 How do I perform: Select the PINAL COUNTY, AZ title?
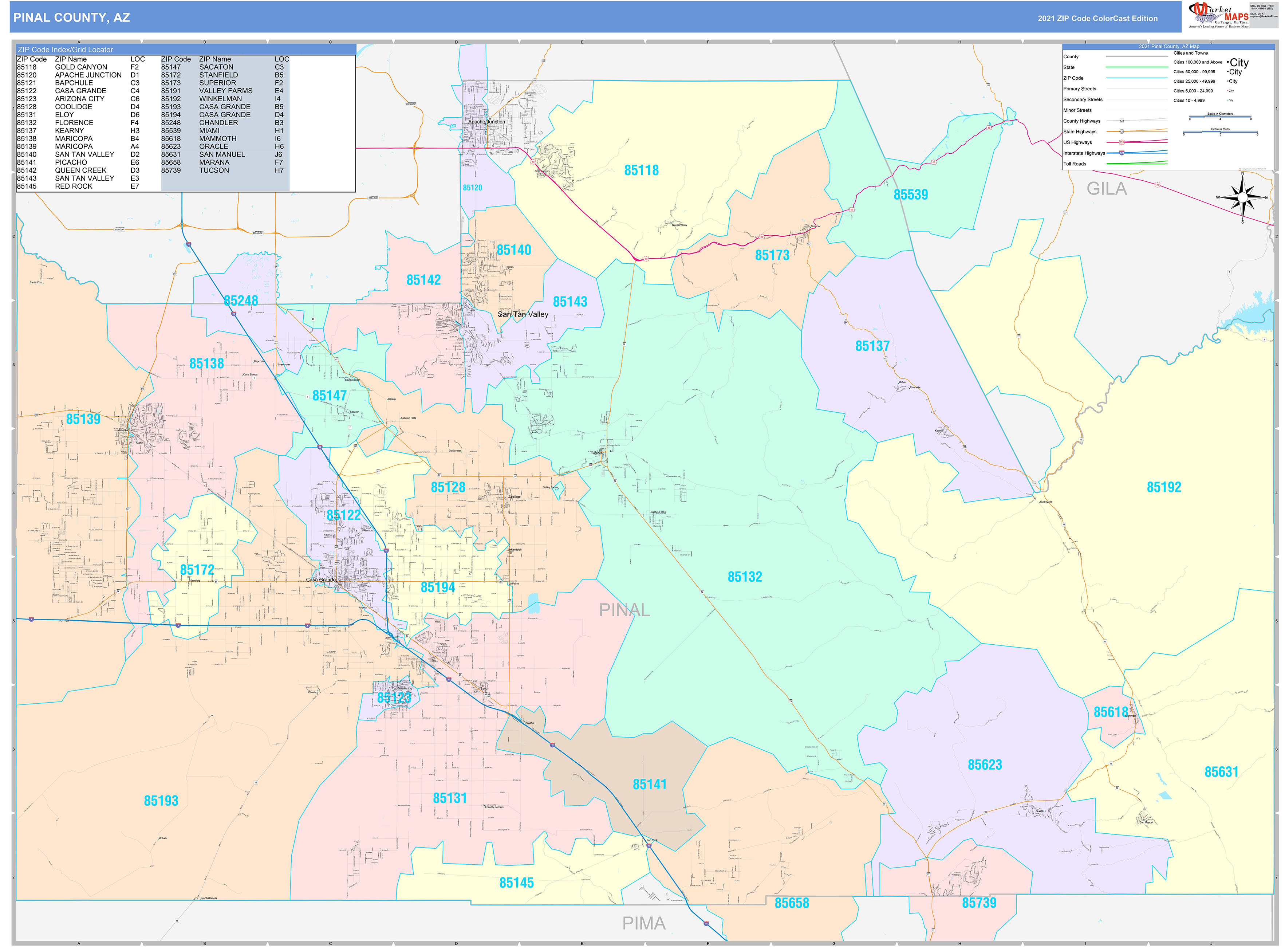[72, 18]
